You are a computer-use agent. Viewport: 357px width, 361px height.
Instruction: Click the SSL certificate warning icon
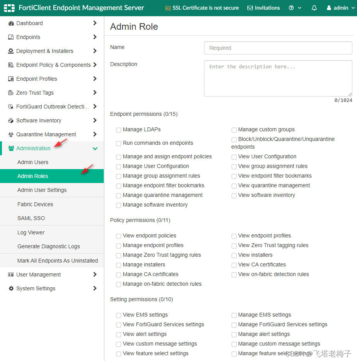coord(168,8)
